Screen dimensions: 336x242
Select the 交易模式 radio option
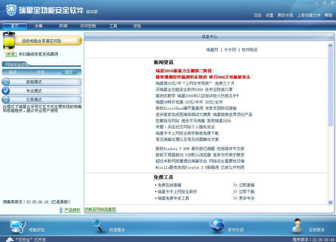point(6,99)
